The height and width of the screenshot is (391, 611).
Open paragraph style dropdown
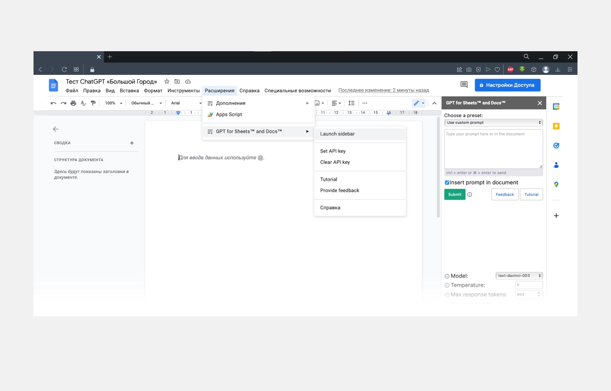[x=147, y=103]
